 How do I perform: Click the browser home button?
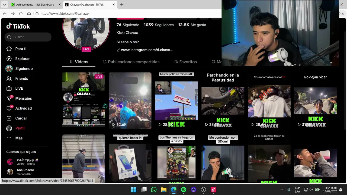(x=29, y=14)
